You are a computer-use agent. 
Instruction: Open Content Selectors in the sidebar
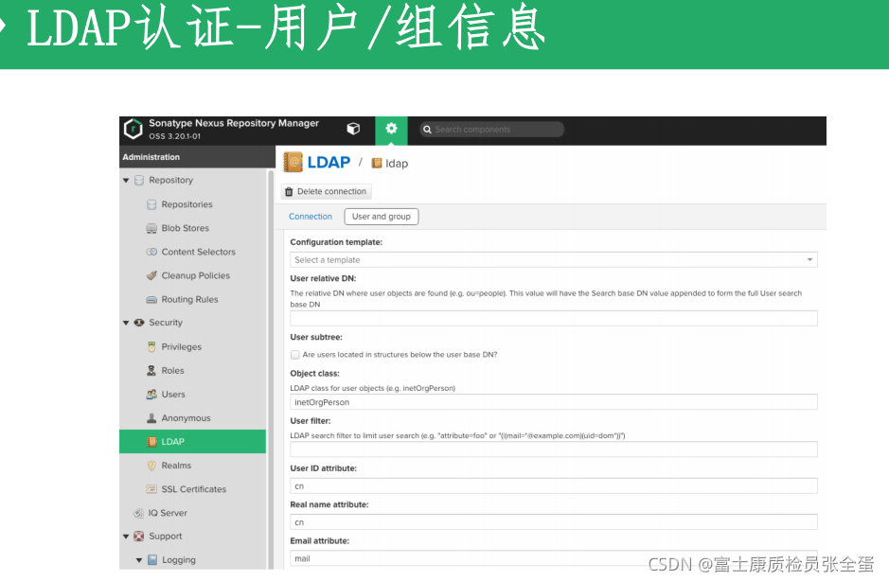[199, 252]
